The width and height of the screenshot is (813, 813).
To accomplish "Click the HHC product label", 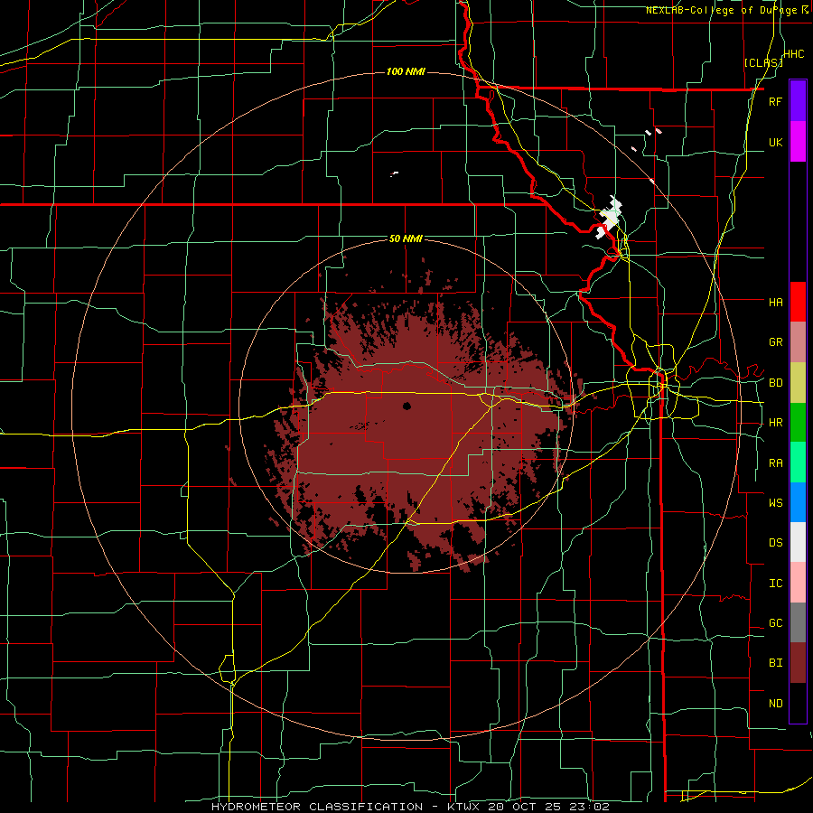I will pos(793,54).
